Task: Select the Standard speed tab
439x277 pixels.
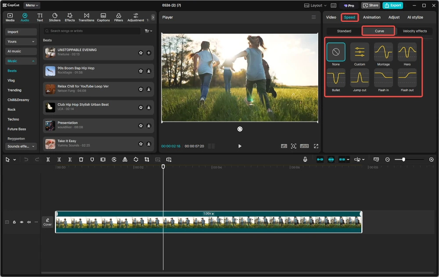Action: point(344,31)
